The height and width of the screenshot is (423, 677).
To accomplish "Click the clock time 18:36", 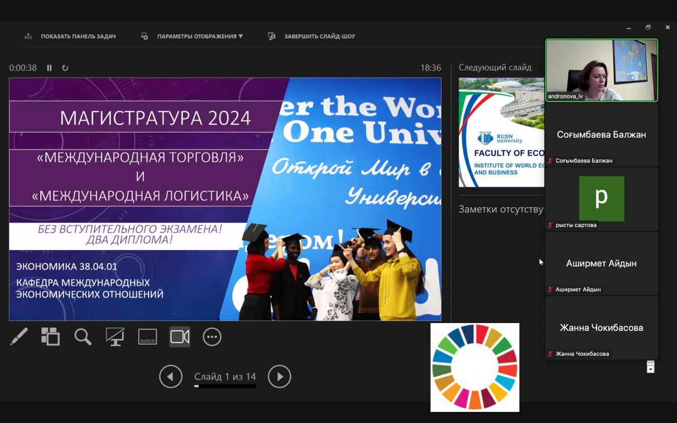I will click(x=431, y=68).
